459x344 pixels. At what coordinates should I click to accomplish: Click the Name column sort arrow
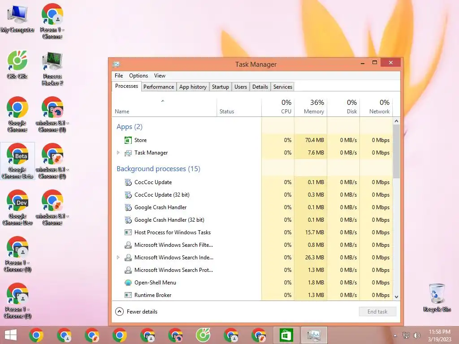[163, 101]
